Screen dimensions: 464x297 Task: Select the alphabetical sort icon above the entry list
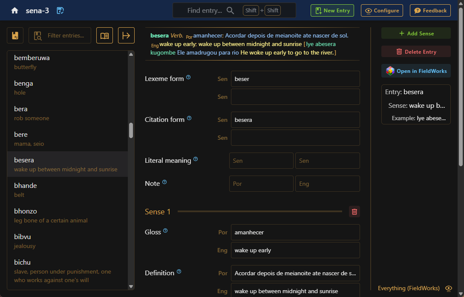point(15,35)
